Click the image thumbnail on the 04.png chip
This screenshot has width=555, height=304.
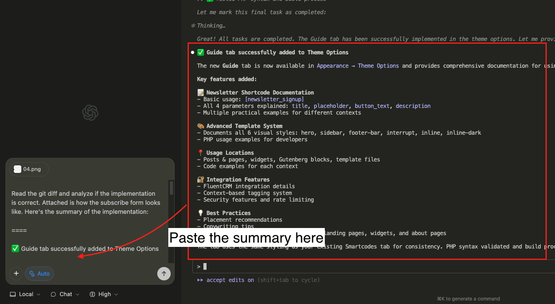pos(17,169)
